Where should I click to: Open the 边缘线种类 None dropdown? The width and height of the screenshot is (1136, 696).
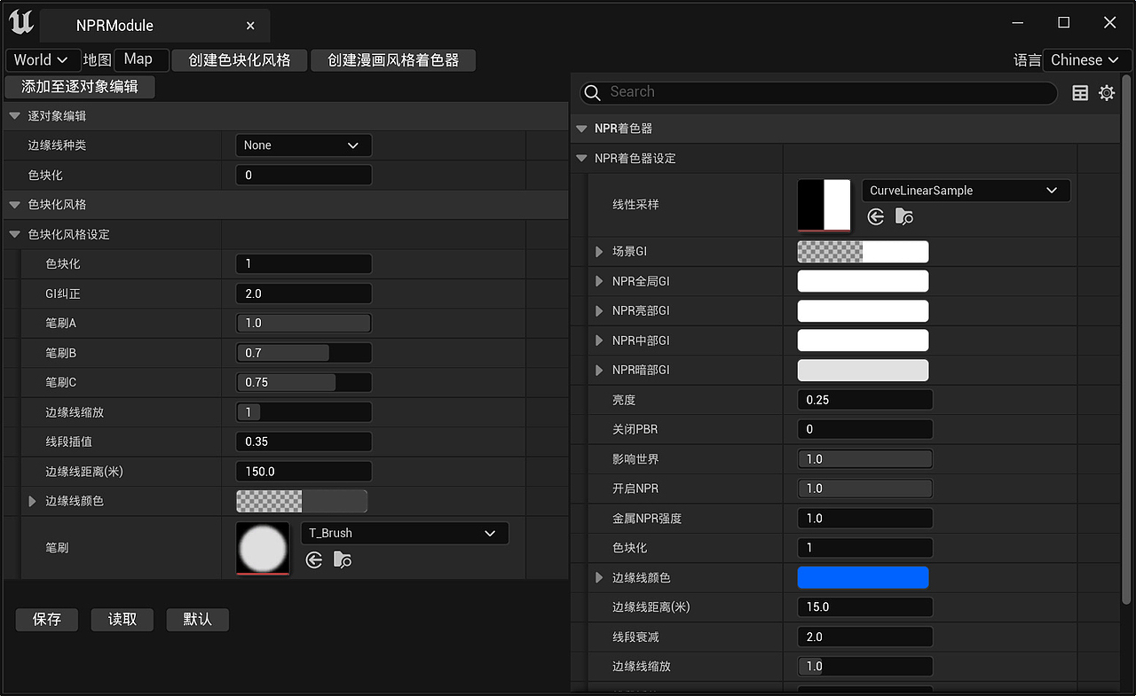[x=304, y=145]
